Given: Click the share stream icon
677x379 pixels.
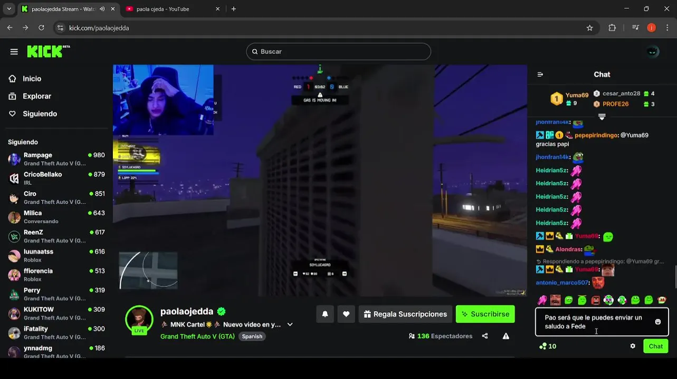Looking at the screenshot, I should pyautogui.click(x=485, y=336).
